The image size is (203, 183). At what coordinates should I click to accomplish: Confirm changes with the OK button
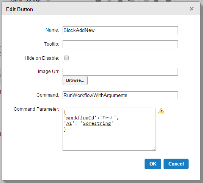[153, 164]
